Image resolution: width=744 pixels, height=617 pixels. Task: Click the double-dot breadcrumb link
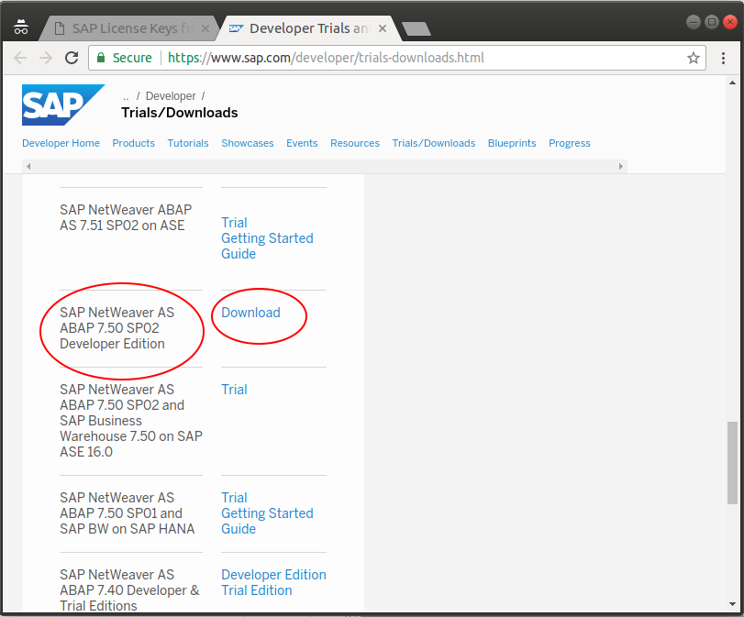point(126,96)
